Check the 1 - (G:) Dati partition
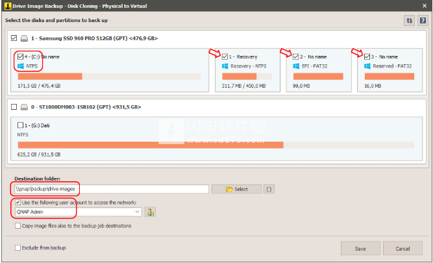 pos(21,125)
